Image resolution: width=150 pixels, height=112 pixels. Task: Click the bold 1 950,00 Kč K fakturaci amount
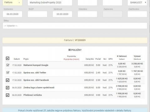point(122,94)
